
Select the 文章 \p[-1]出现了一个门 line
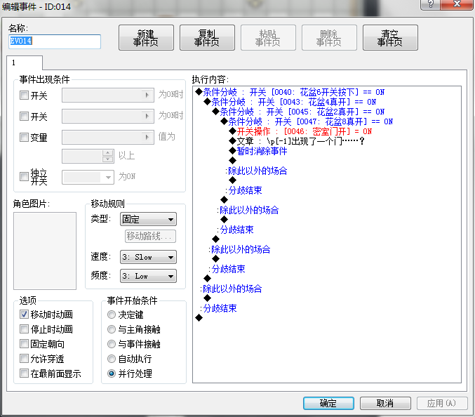click(x=297, y=141)
